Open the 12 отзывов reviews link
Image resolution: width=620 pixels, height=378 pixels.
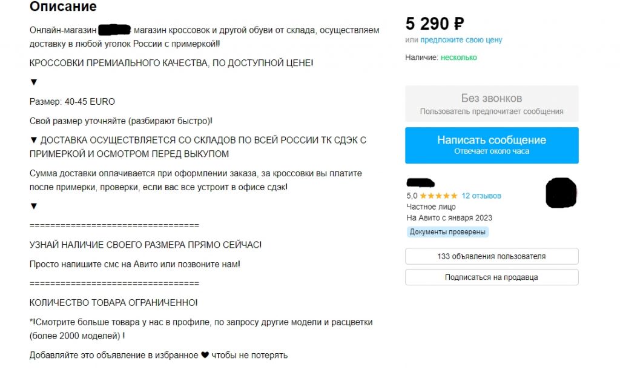point(481,196)
